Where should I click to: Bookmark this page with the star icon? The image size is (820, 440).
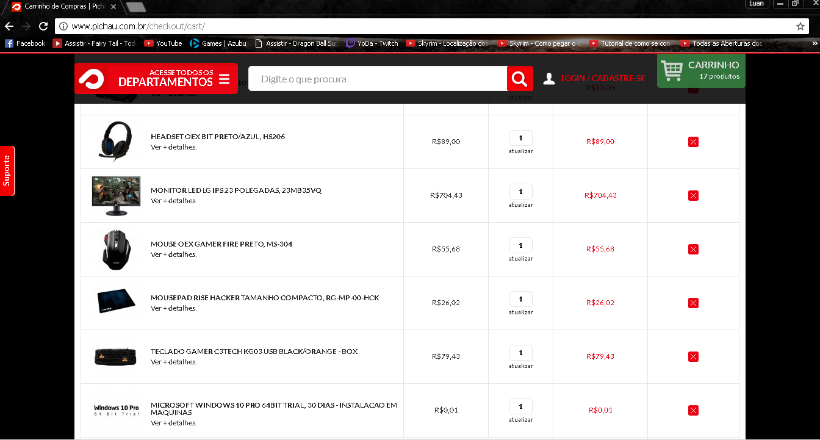800,26
